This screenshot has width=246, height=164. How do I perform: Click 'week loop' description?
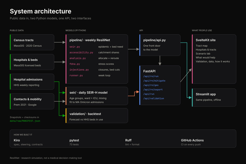(104, 75)
